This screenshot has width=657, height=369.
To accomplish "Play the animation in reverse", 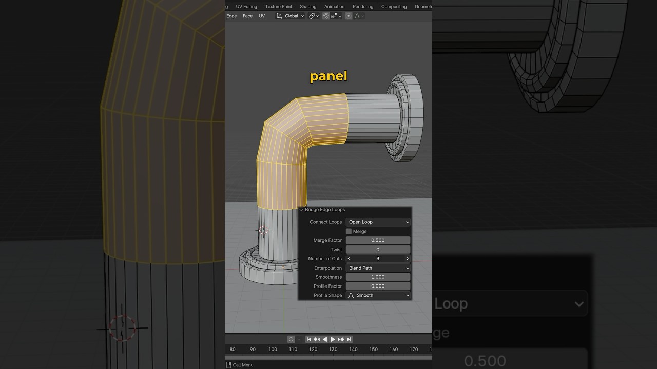I will 324,339.
